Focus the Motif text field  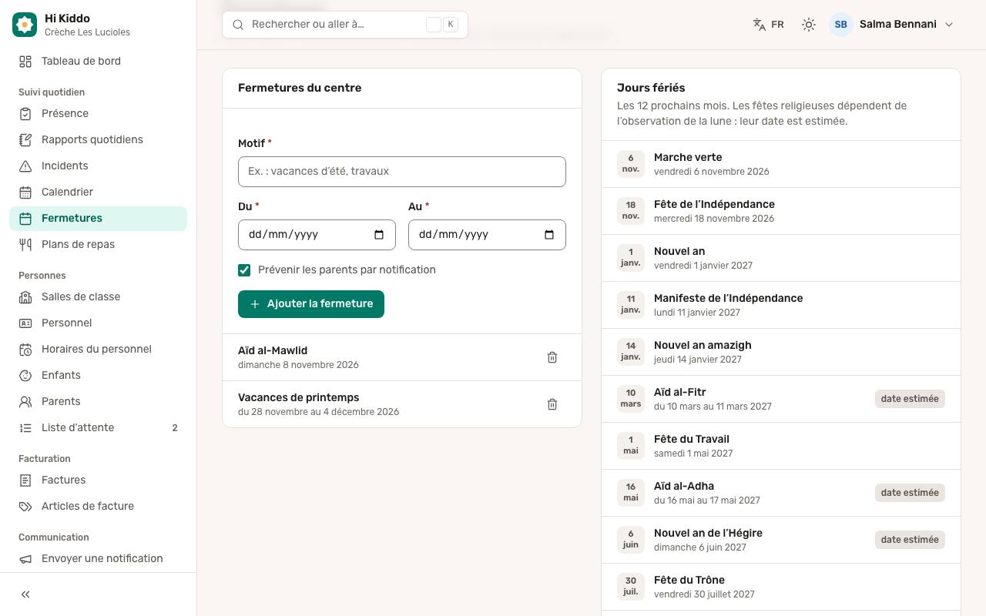402,172
